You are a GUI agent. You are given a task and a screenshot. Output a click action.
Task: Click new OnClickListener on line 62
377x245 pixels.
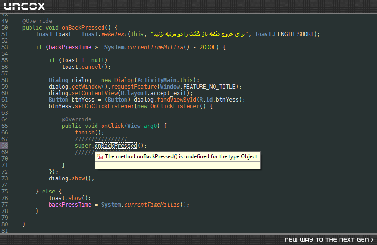click(168, 106)
